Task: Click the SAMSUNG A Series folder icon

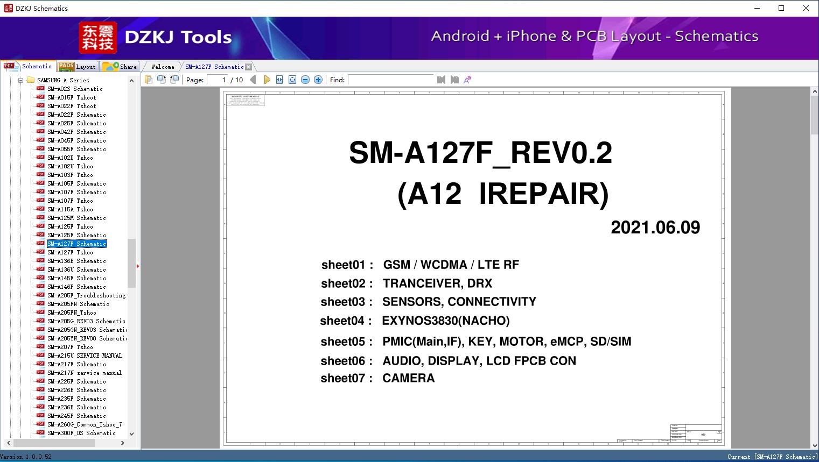Action: [x=30, y=80]
